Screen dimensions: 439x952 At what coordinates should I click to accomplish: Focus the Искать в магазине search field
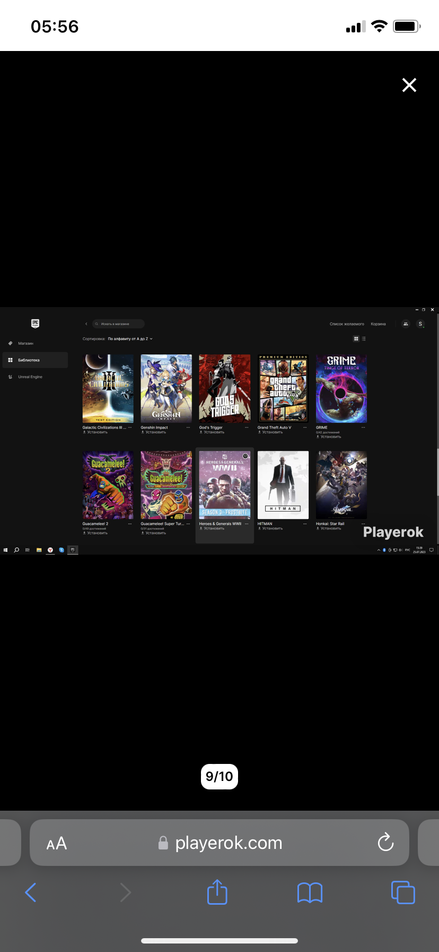tap(118, 324)
